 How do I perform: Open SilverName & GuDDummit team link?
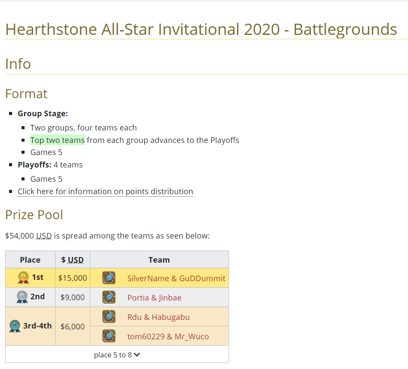[x=176, y=279]
